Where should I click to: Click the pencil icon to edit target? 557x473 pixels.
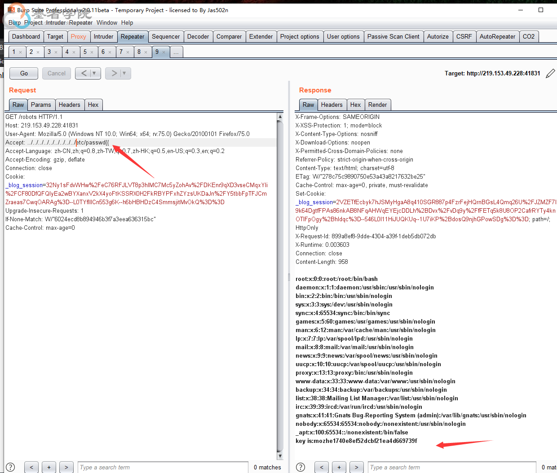[x=550, y=74]
